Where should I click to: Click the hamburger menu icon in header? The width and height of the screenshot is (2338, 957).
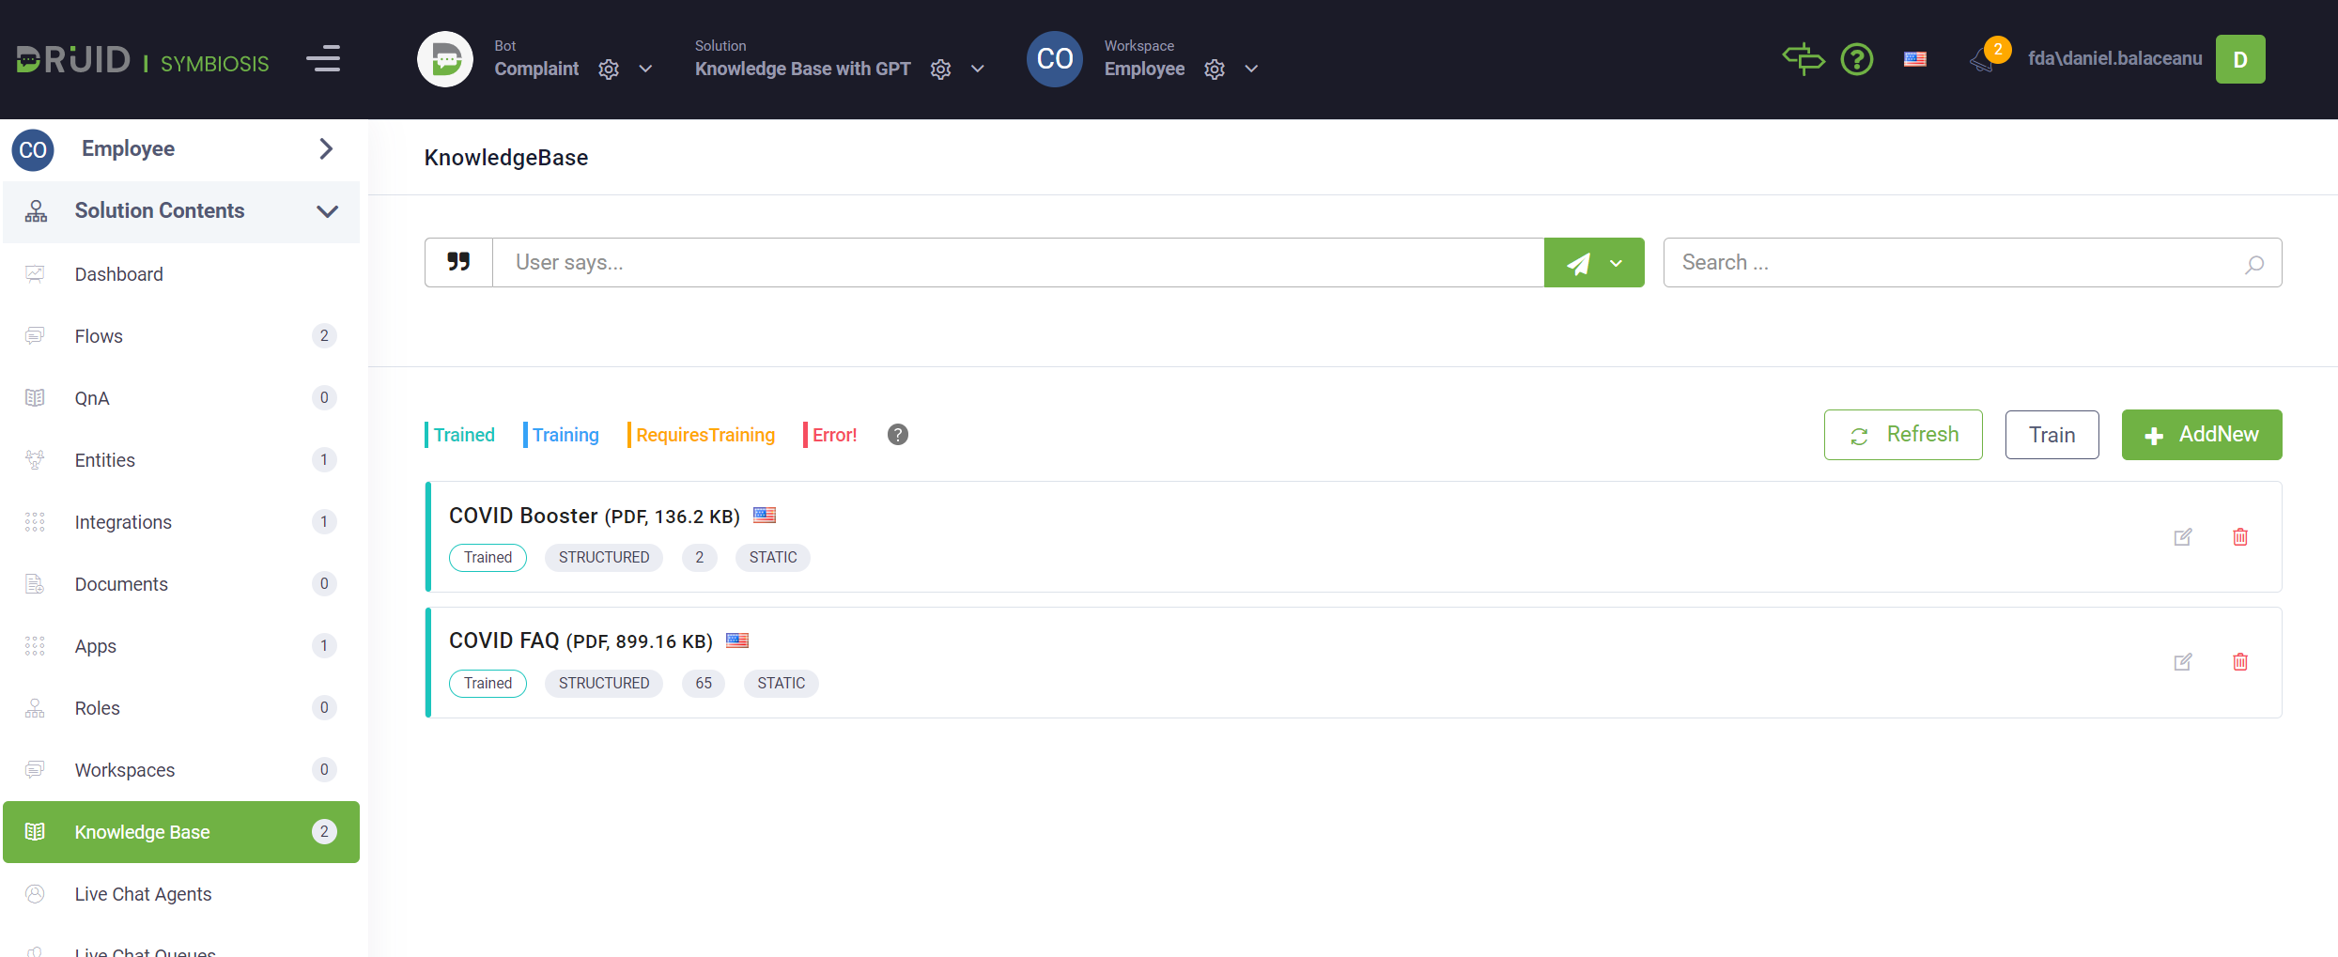[x=323, y=59]
